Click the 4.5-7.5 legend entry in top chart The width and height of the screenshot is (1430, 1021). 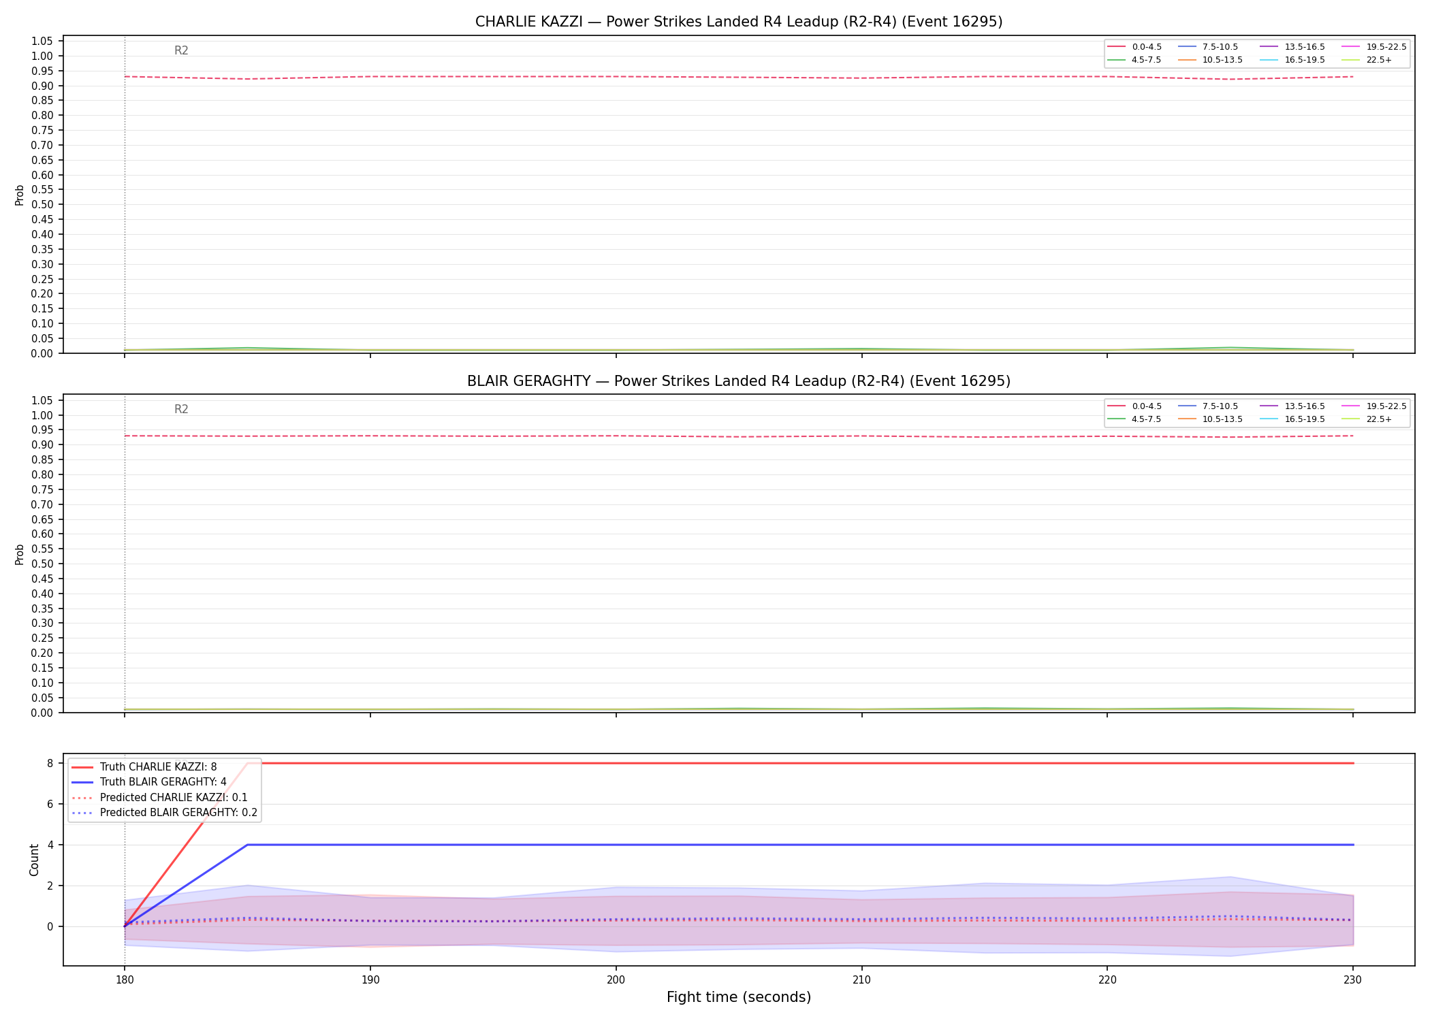pos(1134,60)
